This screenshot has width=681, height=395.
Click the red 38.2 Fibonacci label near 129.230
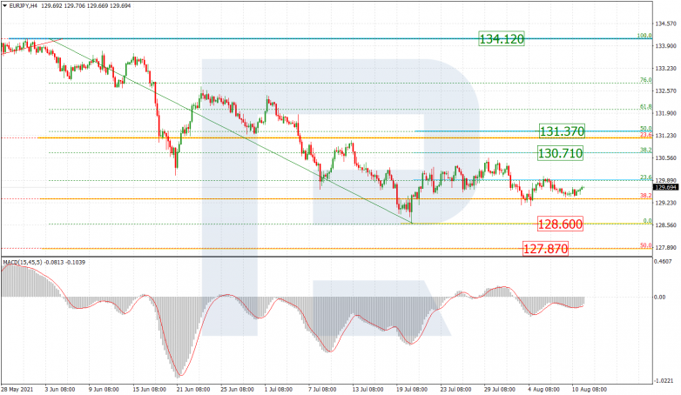click(x=646, y=196)
